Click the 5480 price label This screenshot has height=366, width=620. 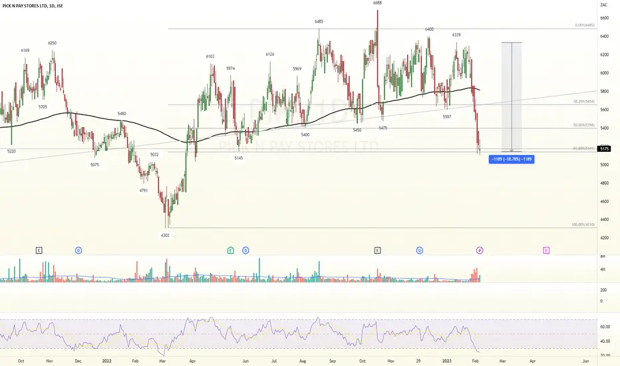122,114
